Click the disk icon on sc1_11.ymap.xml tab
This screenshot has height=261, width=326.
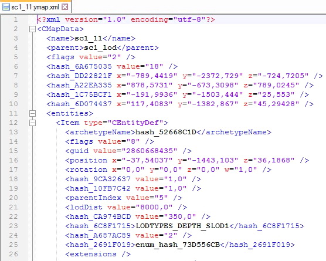[6, 7]
